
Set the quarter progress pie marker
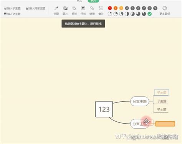point(116,14)
